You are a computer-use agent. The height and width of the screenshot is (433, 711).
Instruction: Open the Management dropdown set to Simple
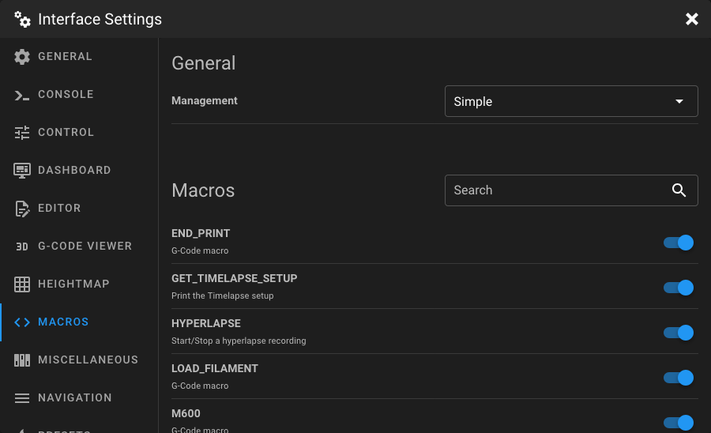(x=571, y=101)
